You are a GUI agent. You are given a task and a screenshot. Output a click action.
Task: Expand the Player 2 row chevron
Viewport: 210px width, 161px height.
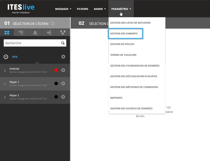click(x=5, y=97)
